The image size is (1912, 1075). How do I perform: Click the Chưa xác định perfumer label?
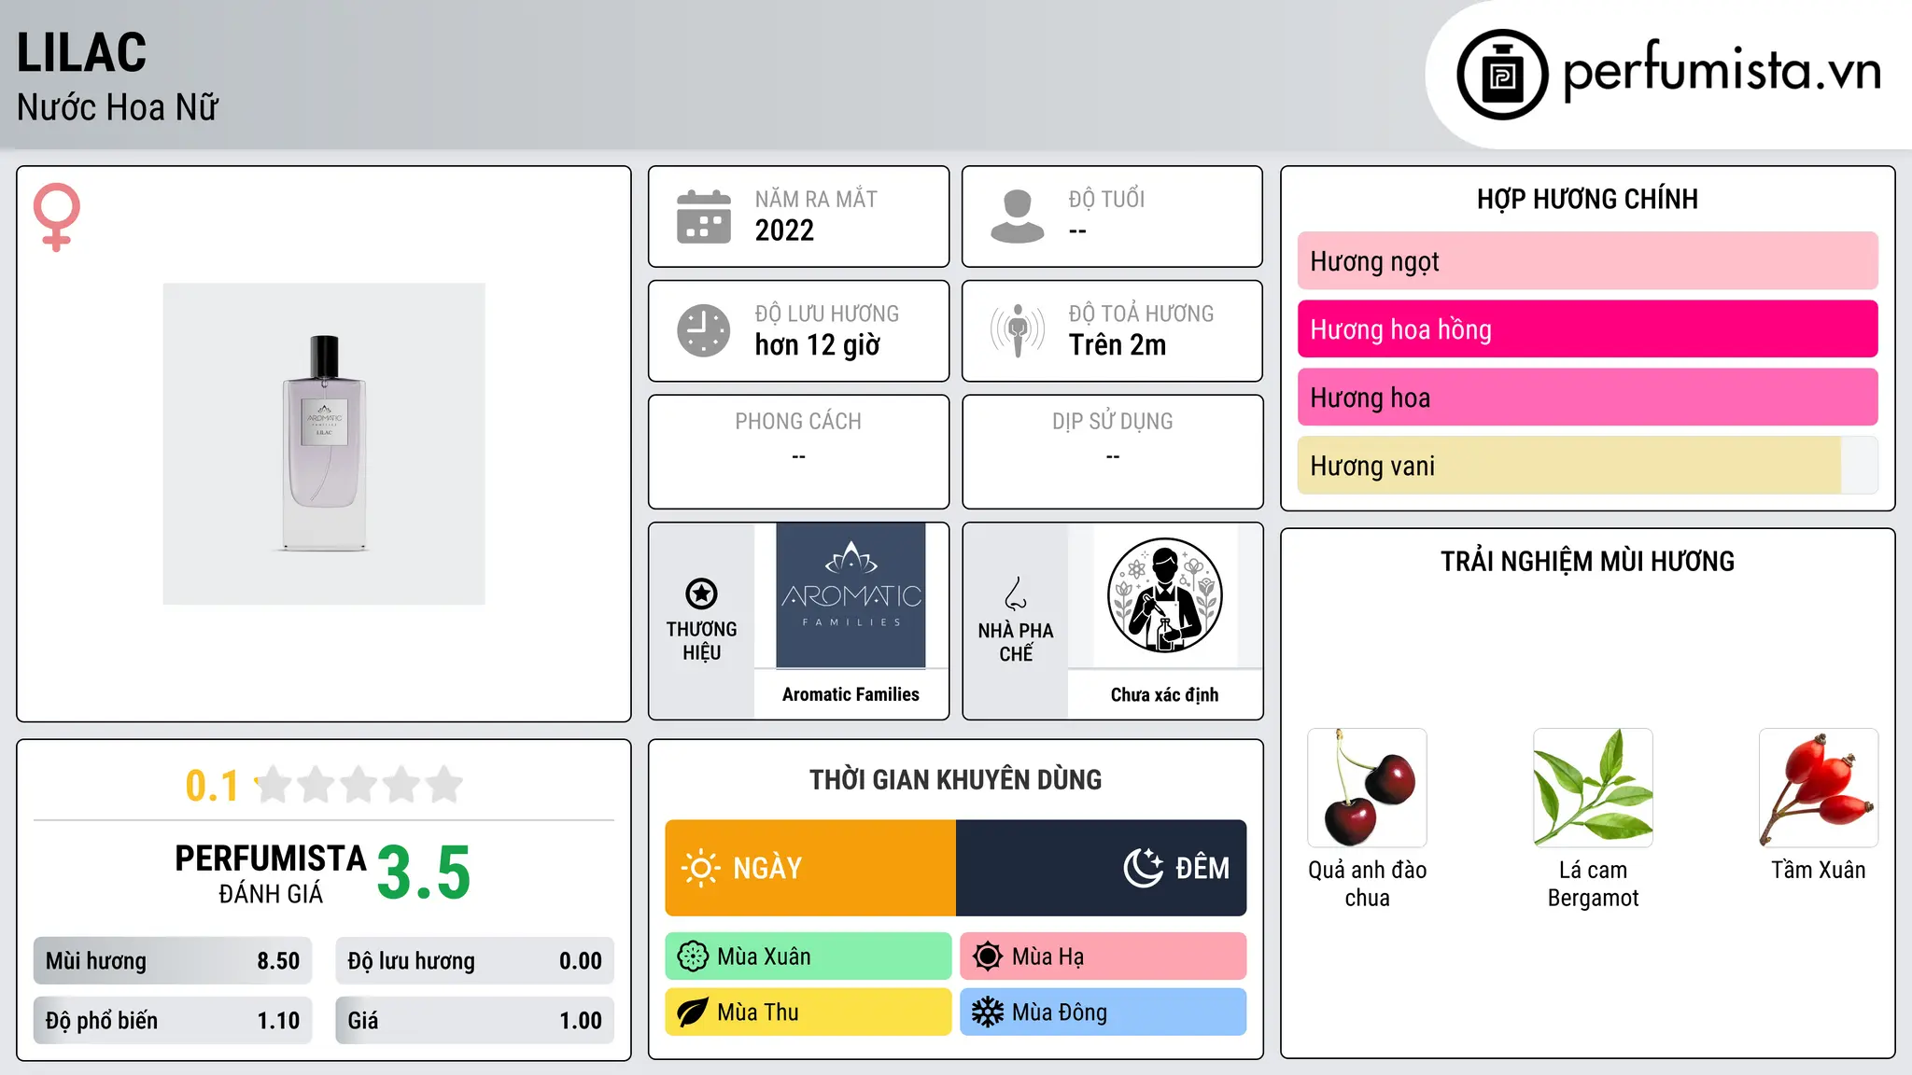tap(1165, 694)
